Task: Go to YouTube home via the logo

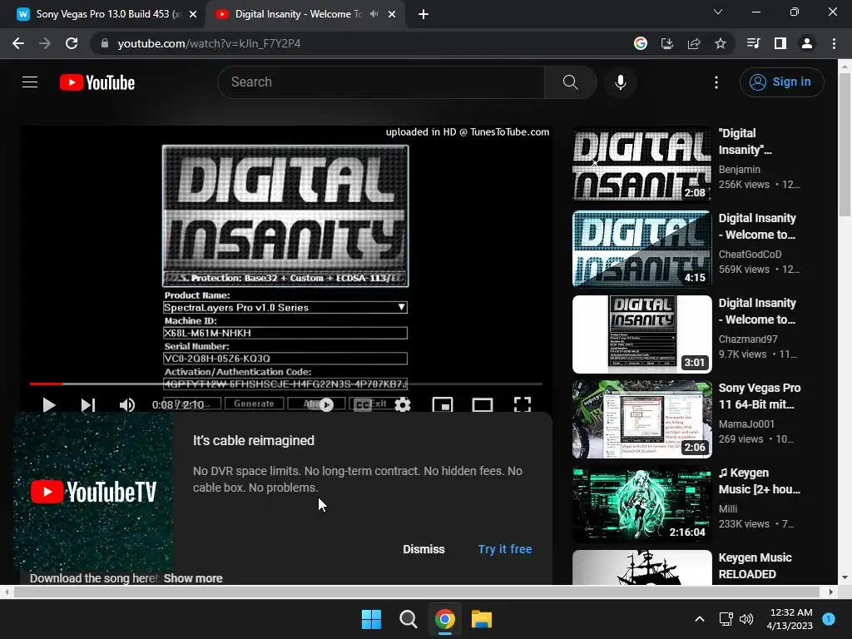Action: 97,82
